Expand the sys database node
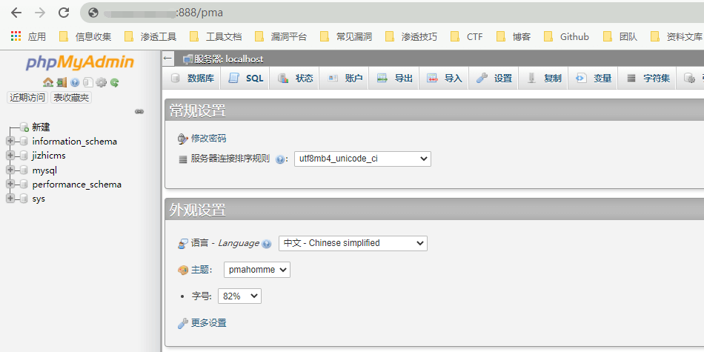Screen dimensions: 704x352 point(10,199)
